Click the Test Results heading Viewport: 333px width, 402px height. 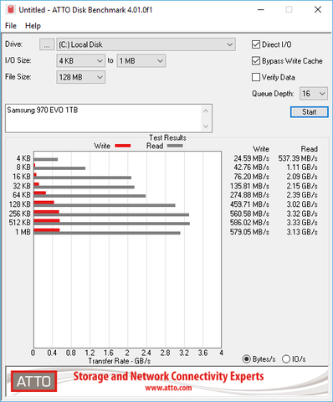coord(167,137)
